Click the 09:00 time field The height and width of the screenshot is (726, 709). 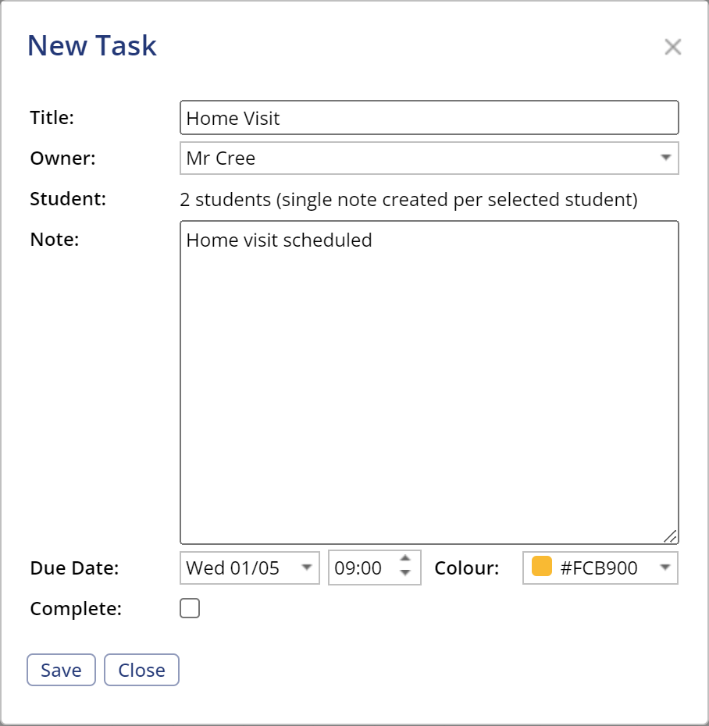[360, 568]
